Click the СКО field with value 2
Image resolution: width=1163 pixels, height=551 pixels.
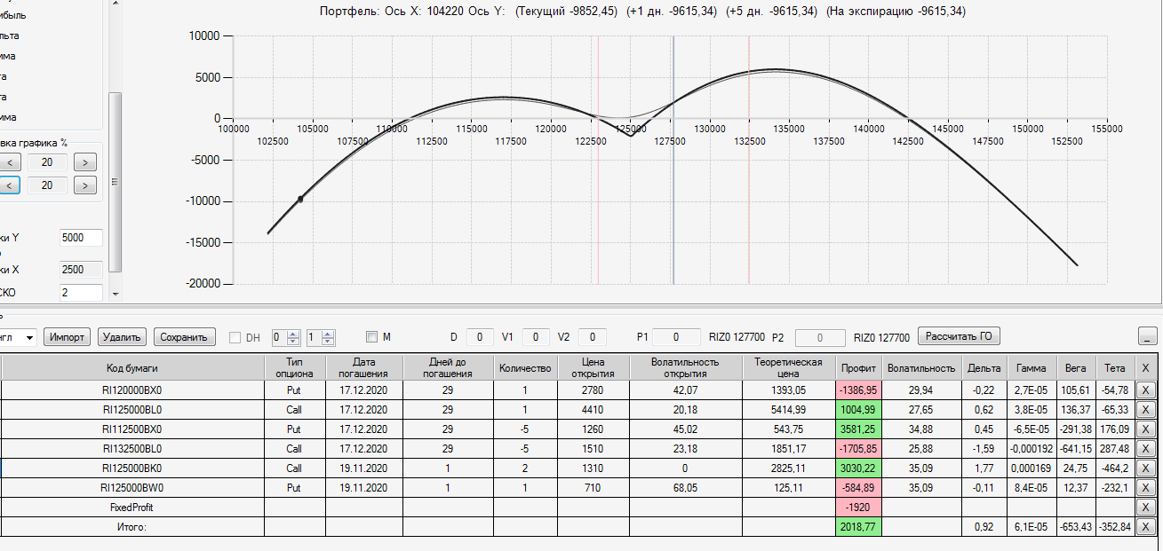81,293
